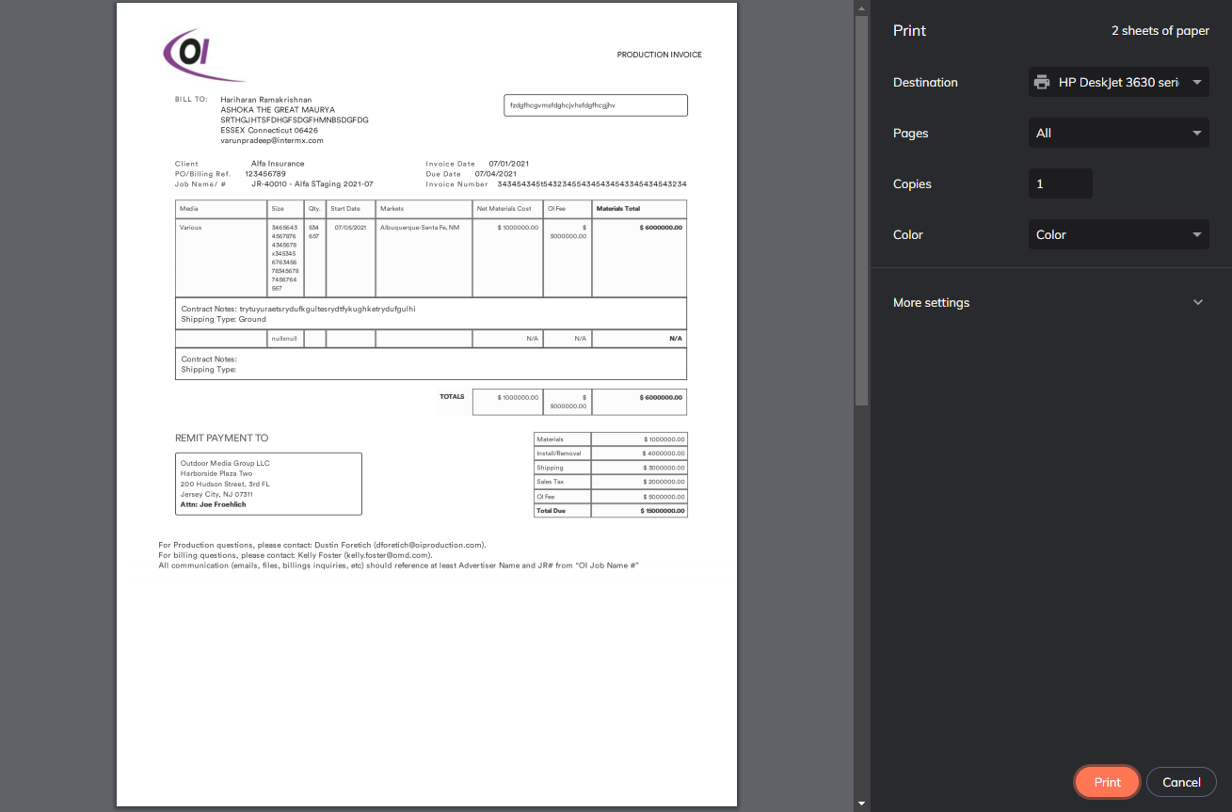Click the Total Due row in summary
The image size is (1232, 812).
coord(611,511)
